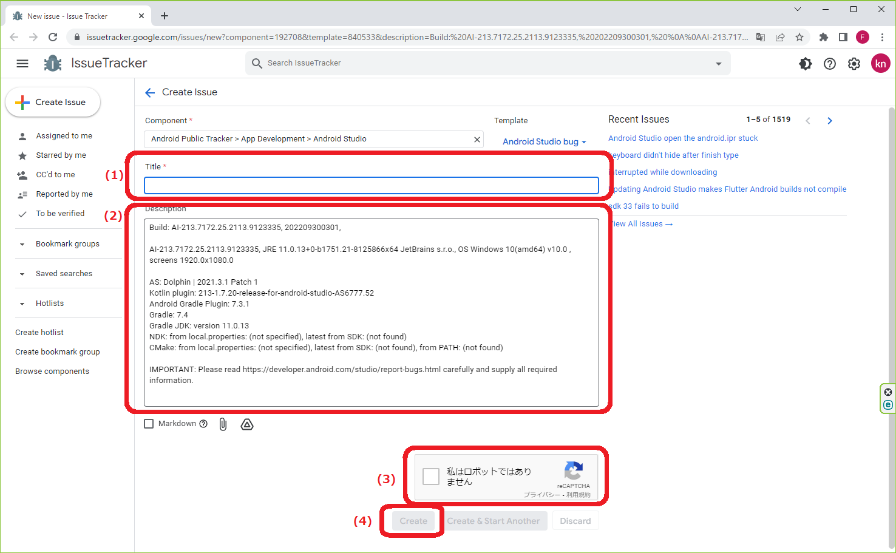Click the Discard button
896x553 pixels.
575,521
